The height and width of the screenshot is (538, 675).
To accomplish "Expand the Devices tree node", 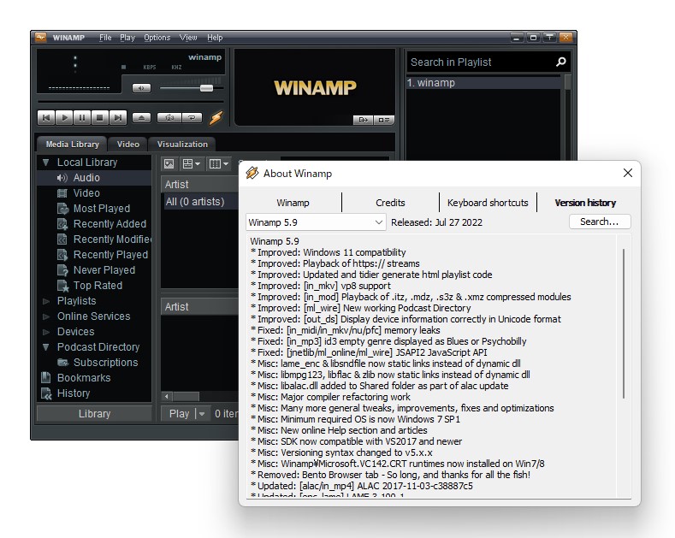I will pyautogui.click(x=45, y=332).
